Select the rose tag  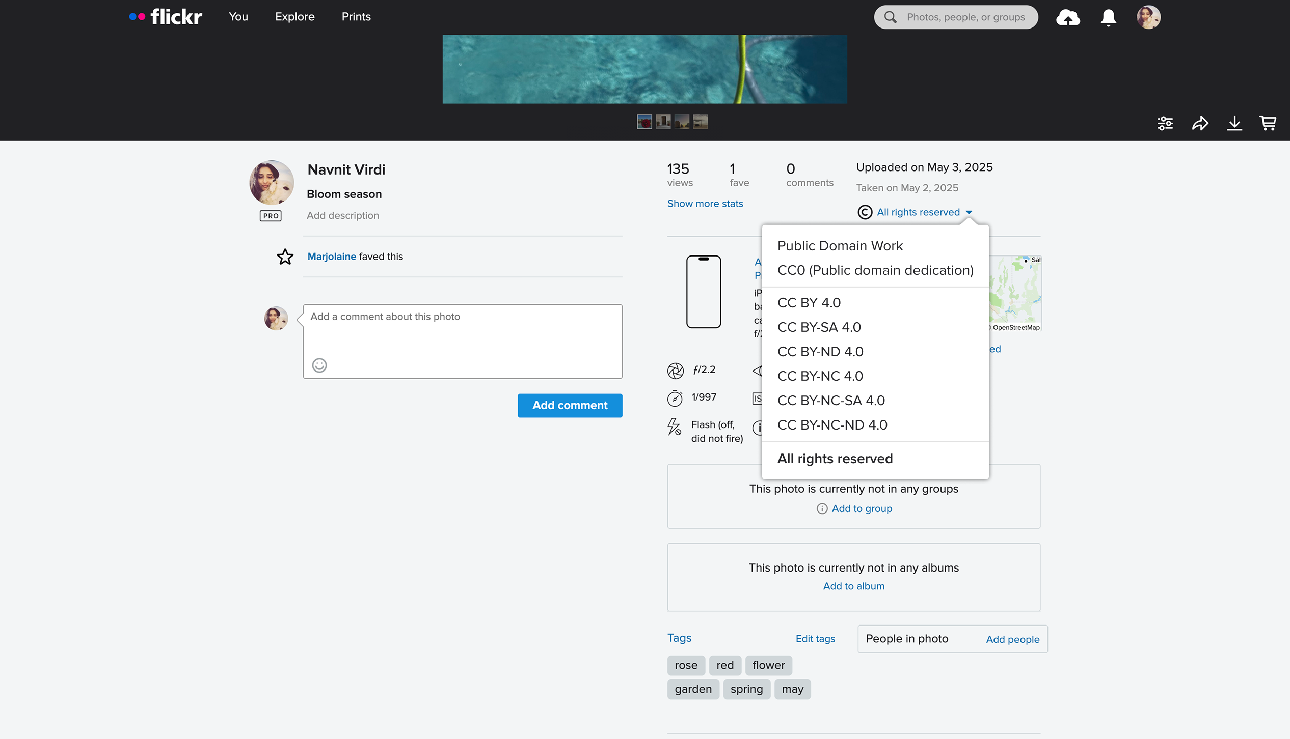(x=686, y=665)
